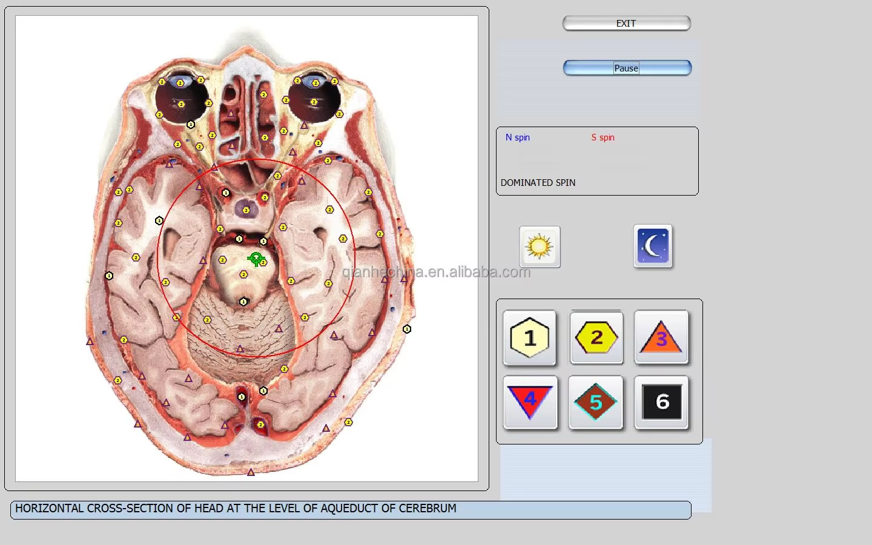Click the S spin label
The width and height of the screenshot is (872, 545).
point(603,137)
